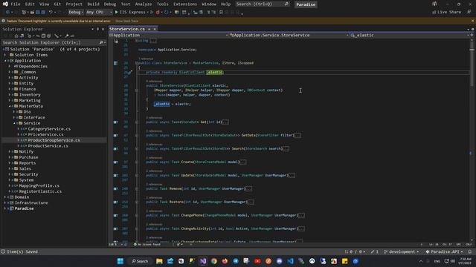
Task: Expand the Solution Items folder
Action: click(5, 55)
